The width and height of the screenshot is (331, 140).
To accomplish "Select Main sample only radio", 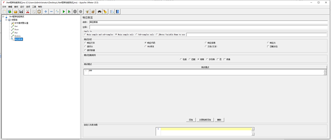I will pos(116,35).
